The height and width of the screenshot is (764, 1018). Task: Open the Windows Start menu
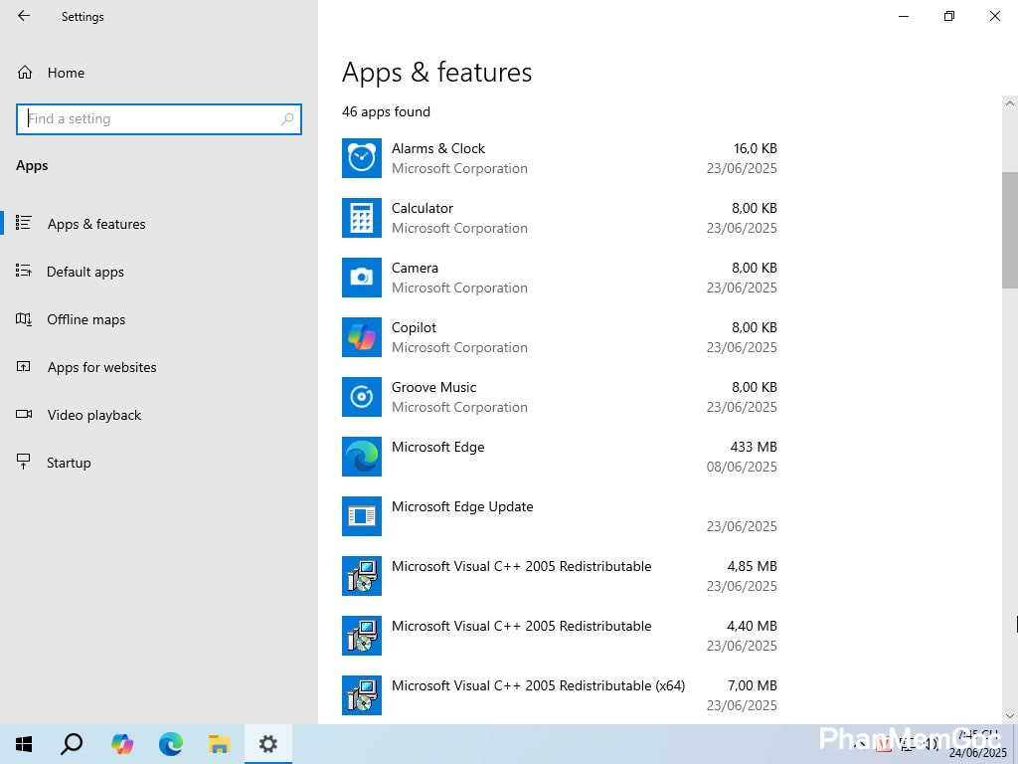[x=24, y=744]
